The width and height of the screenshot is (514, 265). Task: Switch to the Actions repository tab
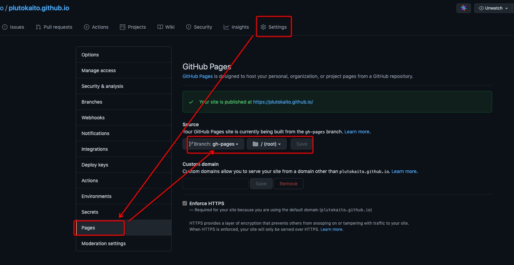96,27
